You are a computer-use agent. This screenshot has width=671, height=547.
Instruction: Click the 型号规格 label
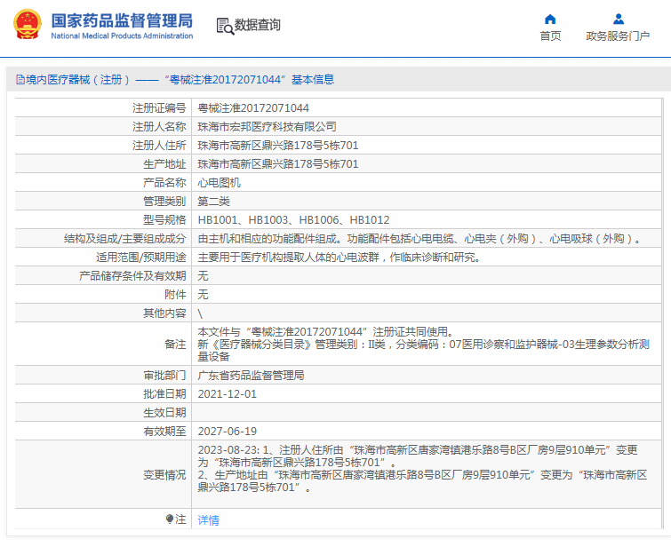pos(164,220)
